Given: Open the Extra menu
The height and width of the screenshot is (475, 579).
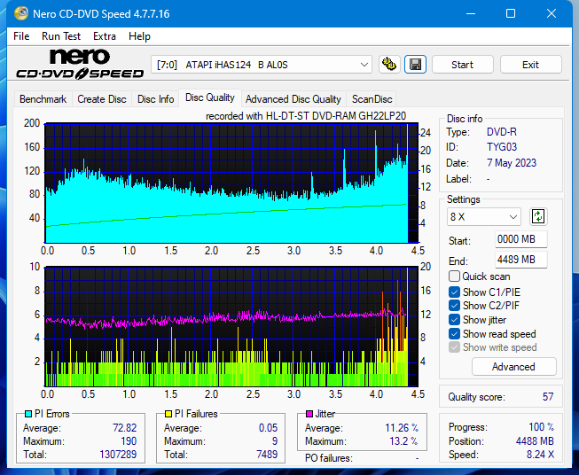Looking at the screenshot, I should coord(105,36).
